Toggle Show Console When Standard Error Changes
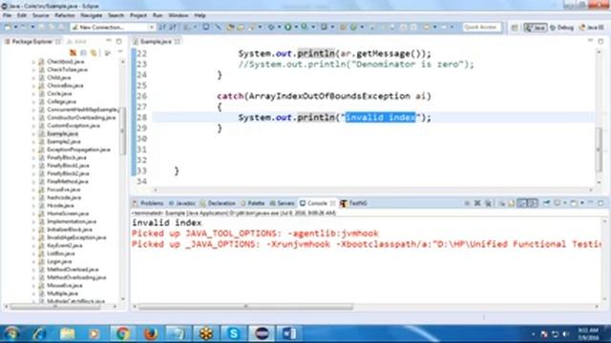Image resolution: width=611 pixels, height=343 pixels. (x=533, y=203)
